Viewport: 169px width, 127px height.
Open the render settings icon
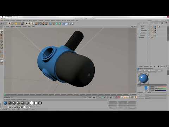[x=46, y=24]
